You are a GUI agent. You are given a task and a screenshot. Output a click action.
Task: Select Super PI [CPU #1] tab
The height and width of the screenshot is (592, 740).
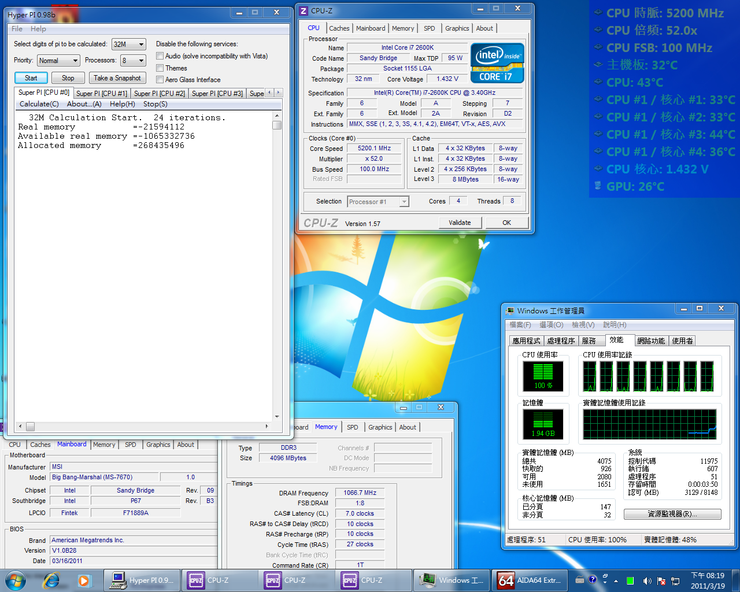coord(102,93)
